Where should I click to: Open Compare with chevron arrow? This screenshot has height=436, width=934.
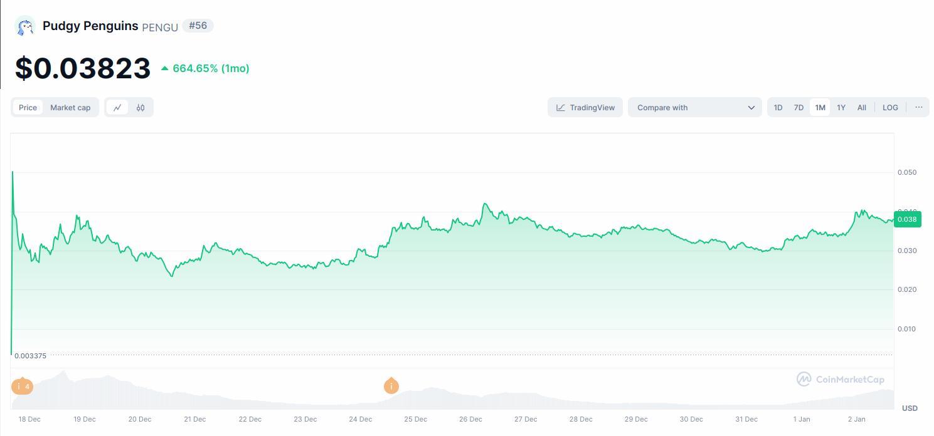[751, 107]
